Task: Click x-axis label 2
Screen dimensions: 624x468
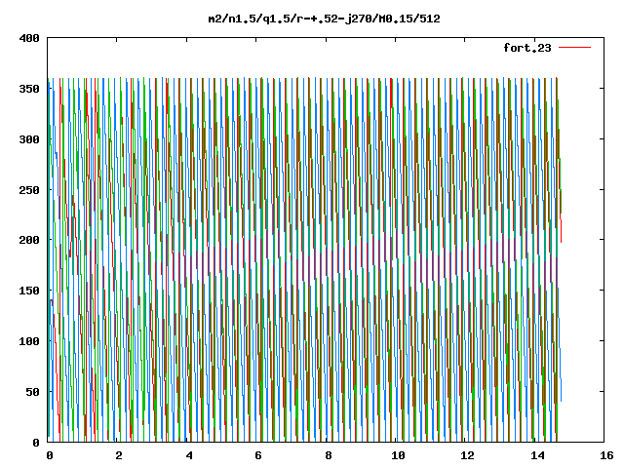Action: pyautogui.click(x=119, y=455)
